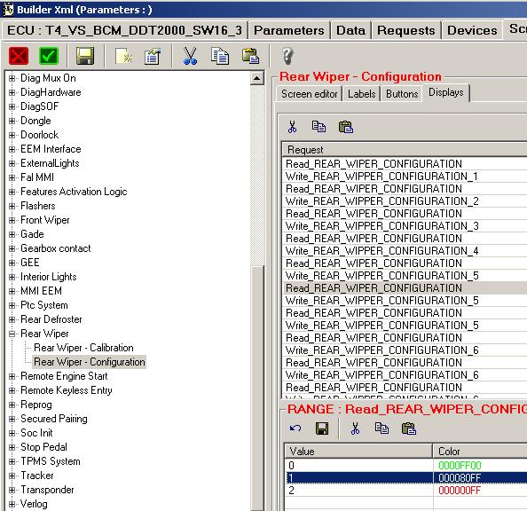This screenshot has width=527, height=511.
Task: Expand the Diag Mux On tree node
Action: tap(12, 78)
